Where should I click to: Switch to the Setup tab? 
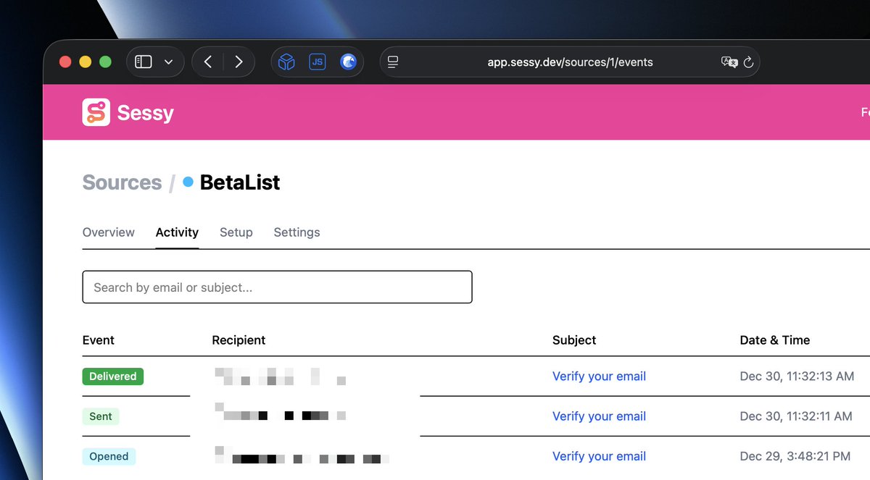(236, 232)
